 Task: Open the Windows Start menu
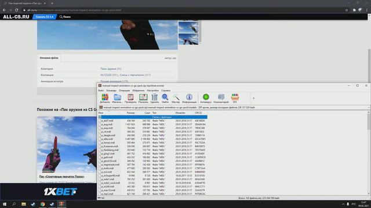(x=5, y=204)
